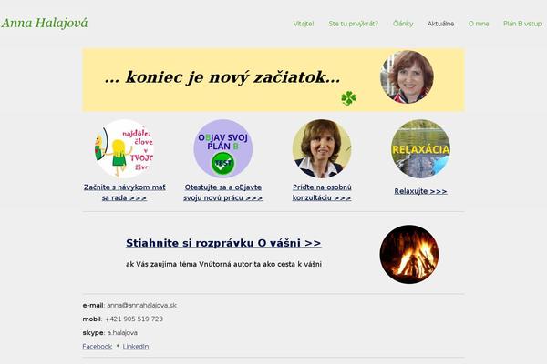Go to Ste tu prvýkrát? page
This screenshot has width=547, height=364.
pos(353,24)
